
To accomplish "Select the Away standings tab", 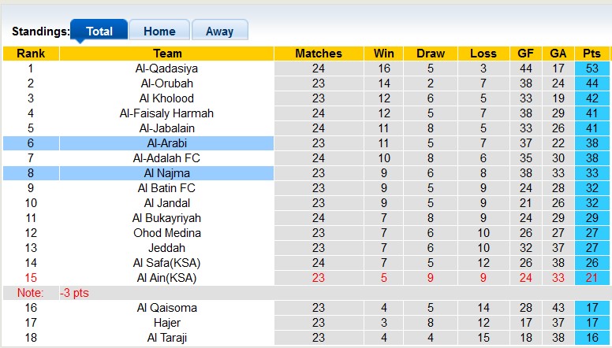I will pyautogui.click(x=219, y=31).
